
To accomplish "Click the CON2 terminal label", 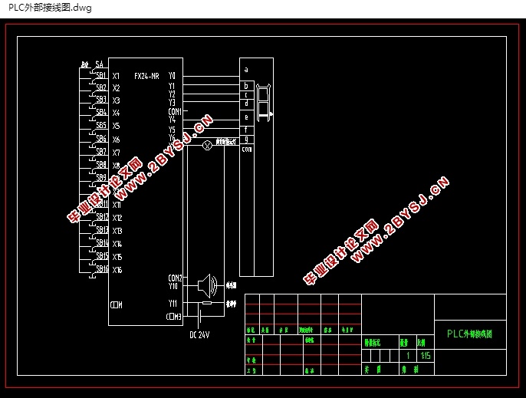I will 175,278.
